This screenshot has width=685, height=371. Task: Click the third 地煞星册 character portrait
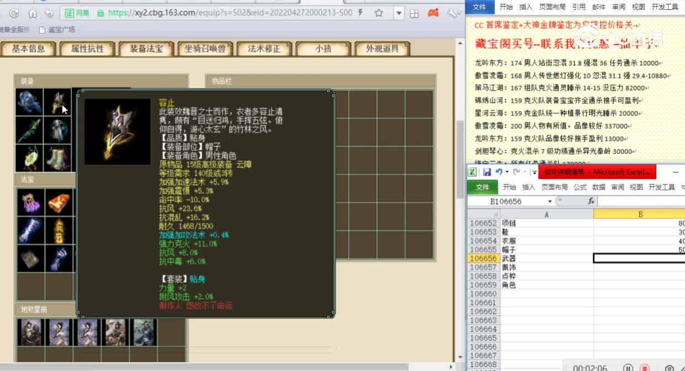tap(87, 332)
